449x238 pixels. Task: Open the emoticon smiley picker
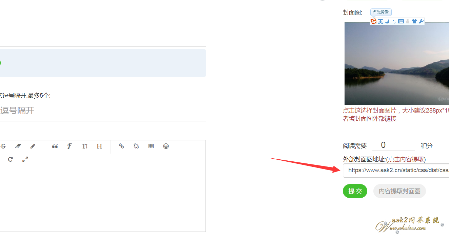click(x=166, y=146)
